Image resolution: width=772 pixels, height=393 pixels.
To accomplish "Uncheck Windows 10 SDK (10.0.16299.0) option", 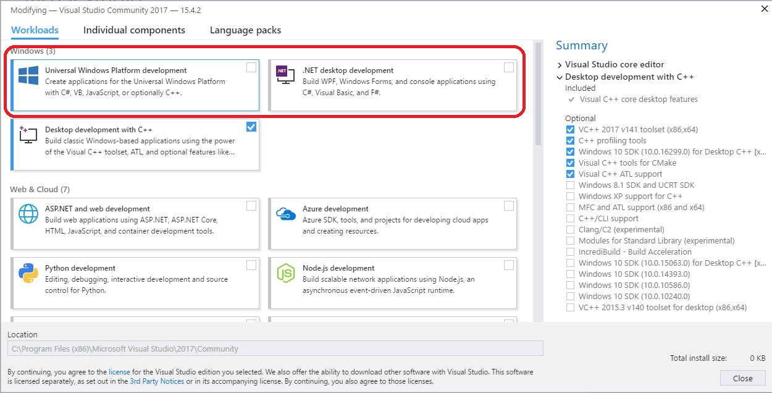I will 570,152.
